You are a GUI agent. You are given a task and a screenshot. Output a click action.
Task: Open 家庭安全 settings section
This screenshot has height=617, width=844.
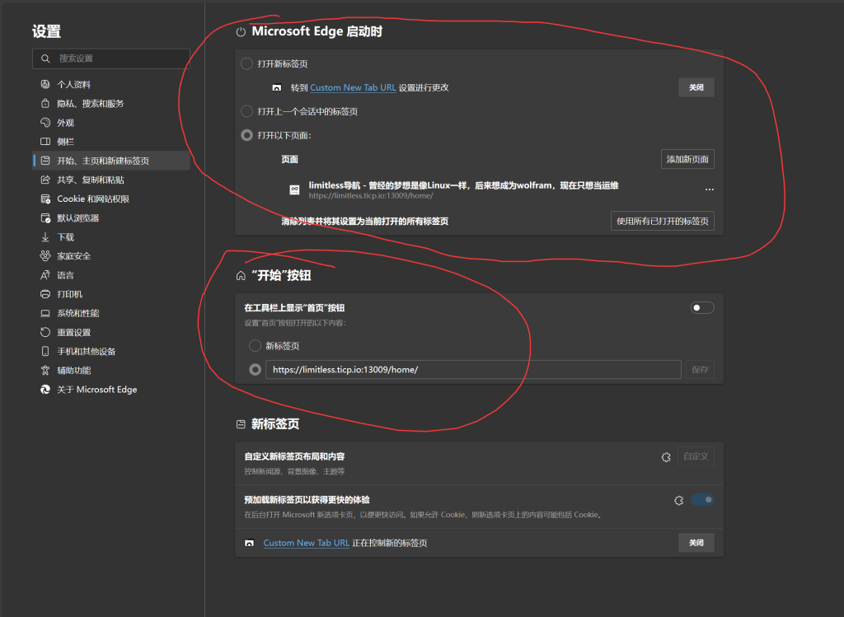[111, 256]
